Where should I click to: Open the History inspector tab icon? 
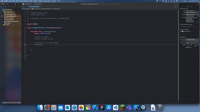coord(189,7)
